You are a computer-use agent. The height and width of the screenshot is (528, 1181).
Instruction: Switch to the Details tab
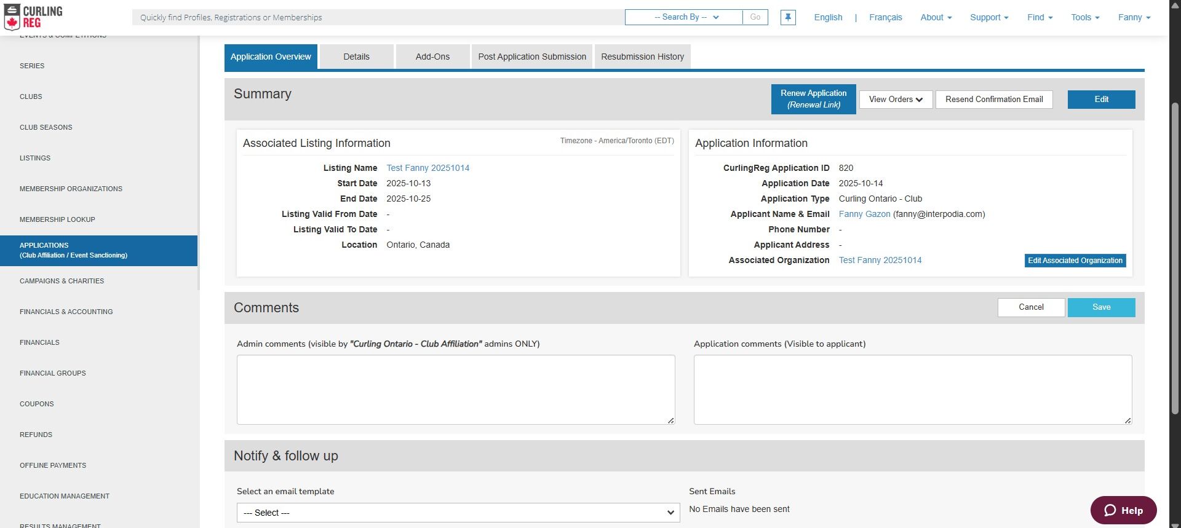[x=356, y=57]
